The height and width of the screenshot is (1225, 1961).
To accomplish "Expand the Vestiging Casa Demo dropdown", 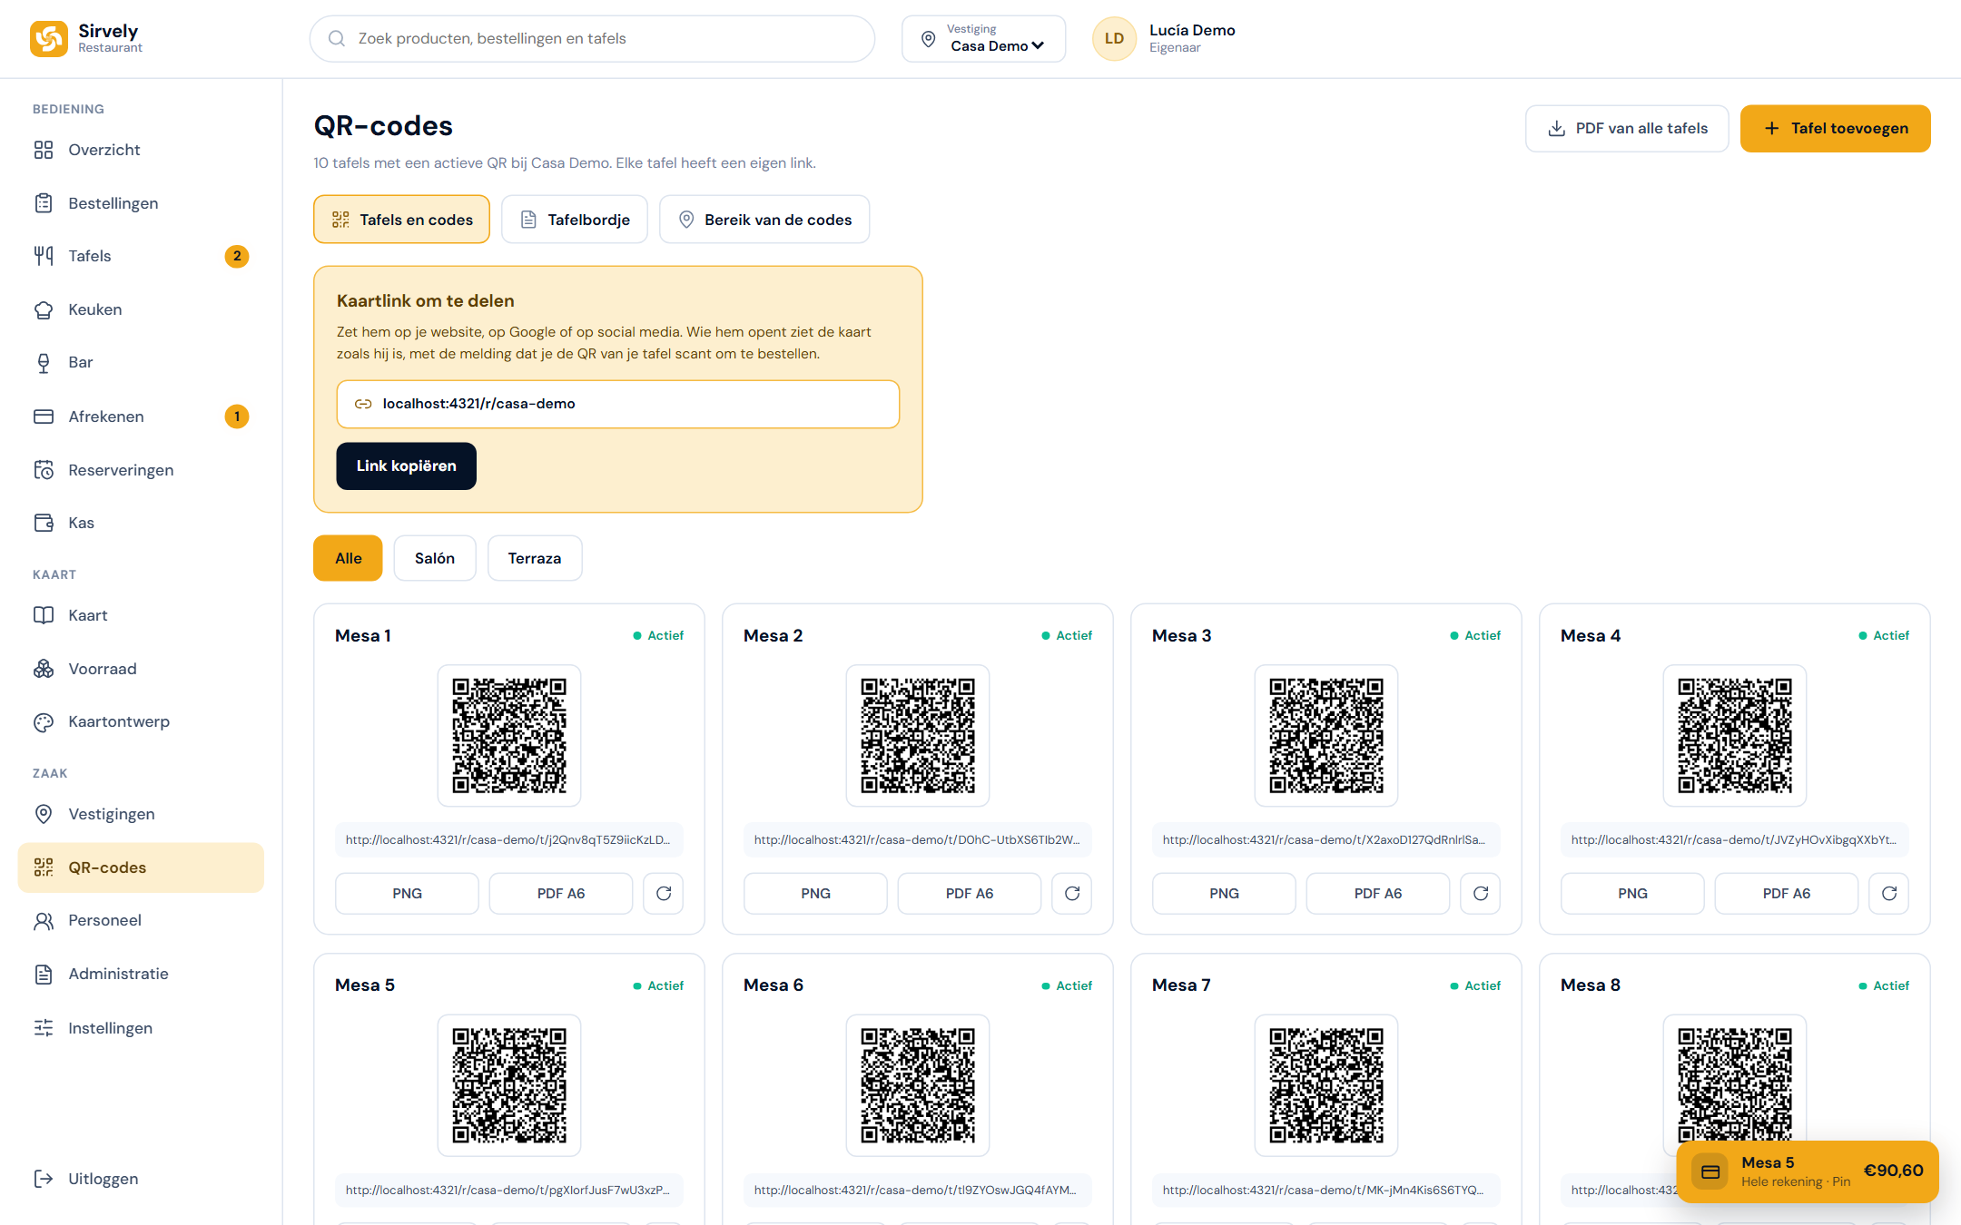I will tap(983, 39).
